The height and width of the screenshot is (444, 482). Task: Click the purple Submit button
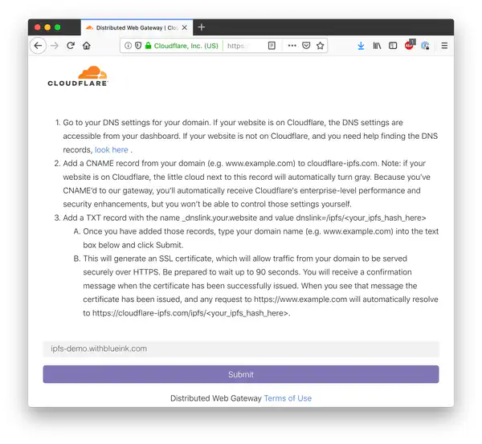241,374
